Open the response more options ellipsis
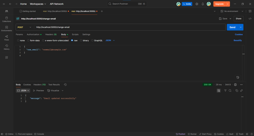 [241, 85]
